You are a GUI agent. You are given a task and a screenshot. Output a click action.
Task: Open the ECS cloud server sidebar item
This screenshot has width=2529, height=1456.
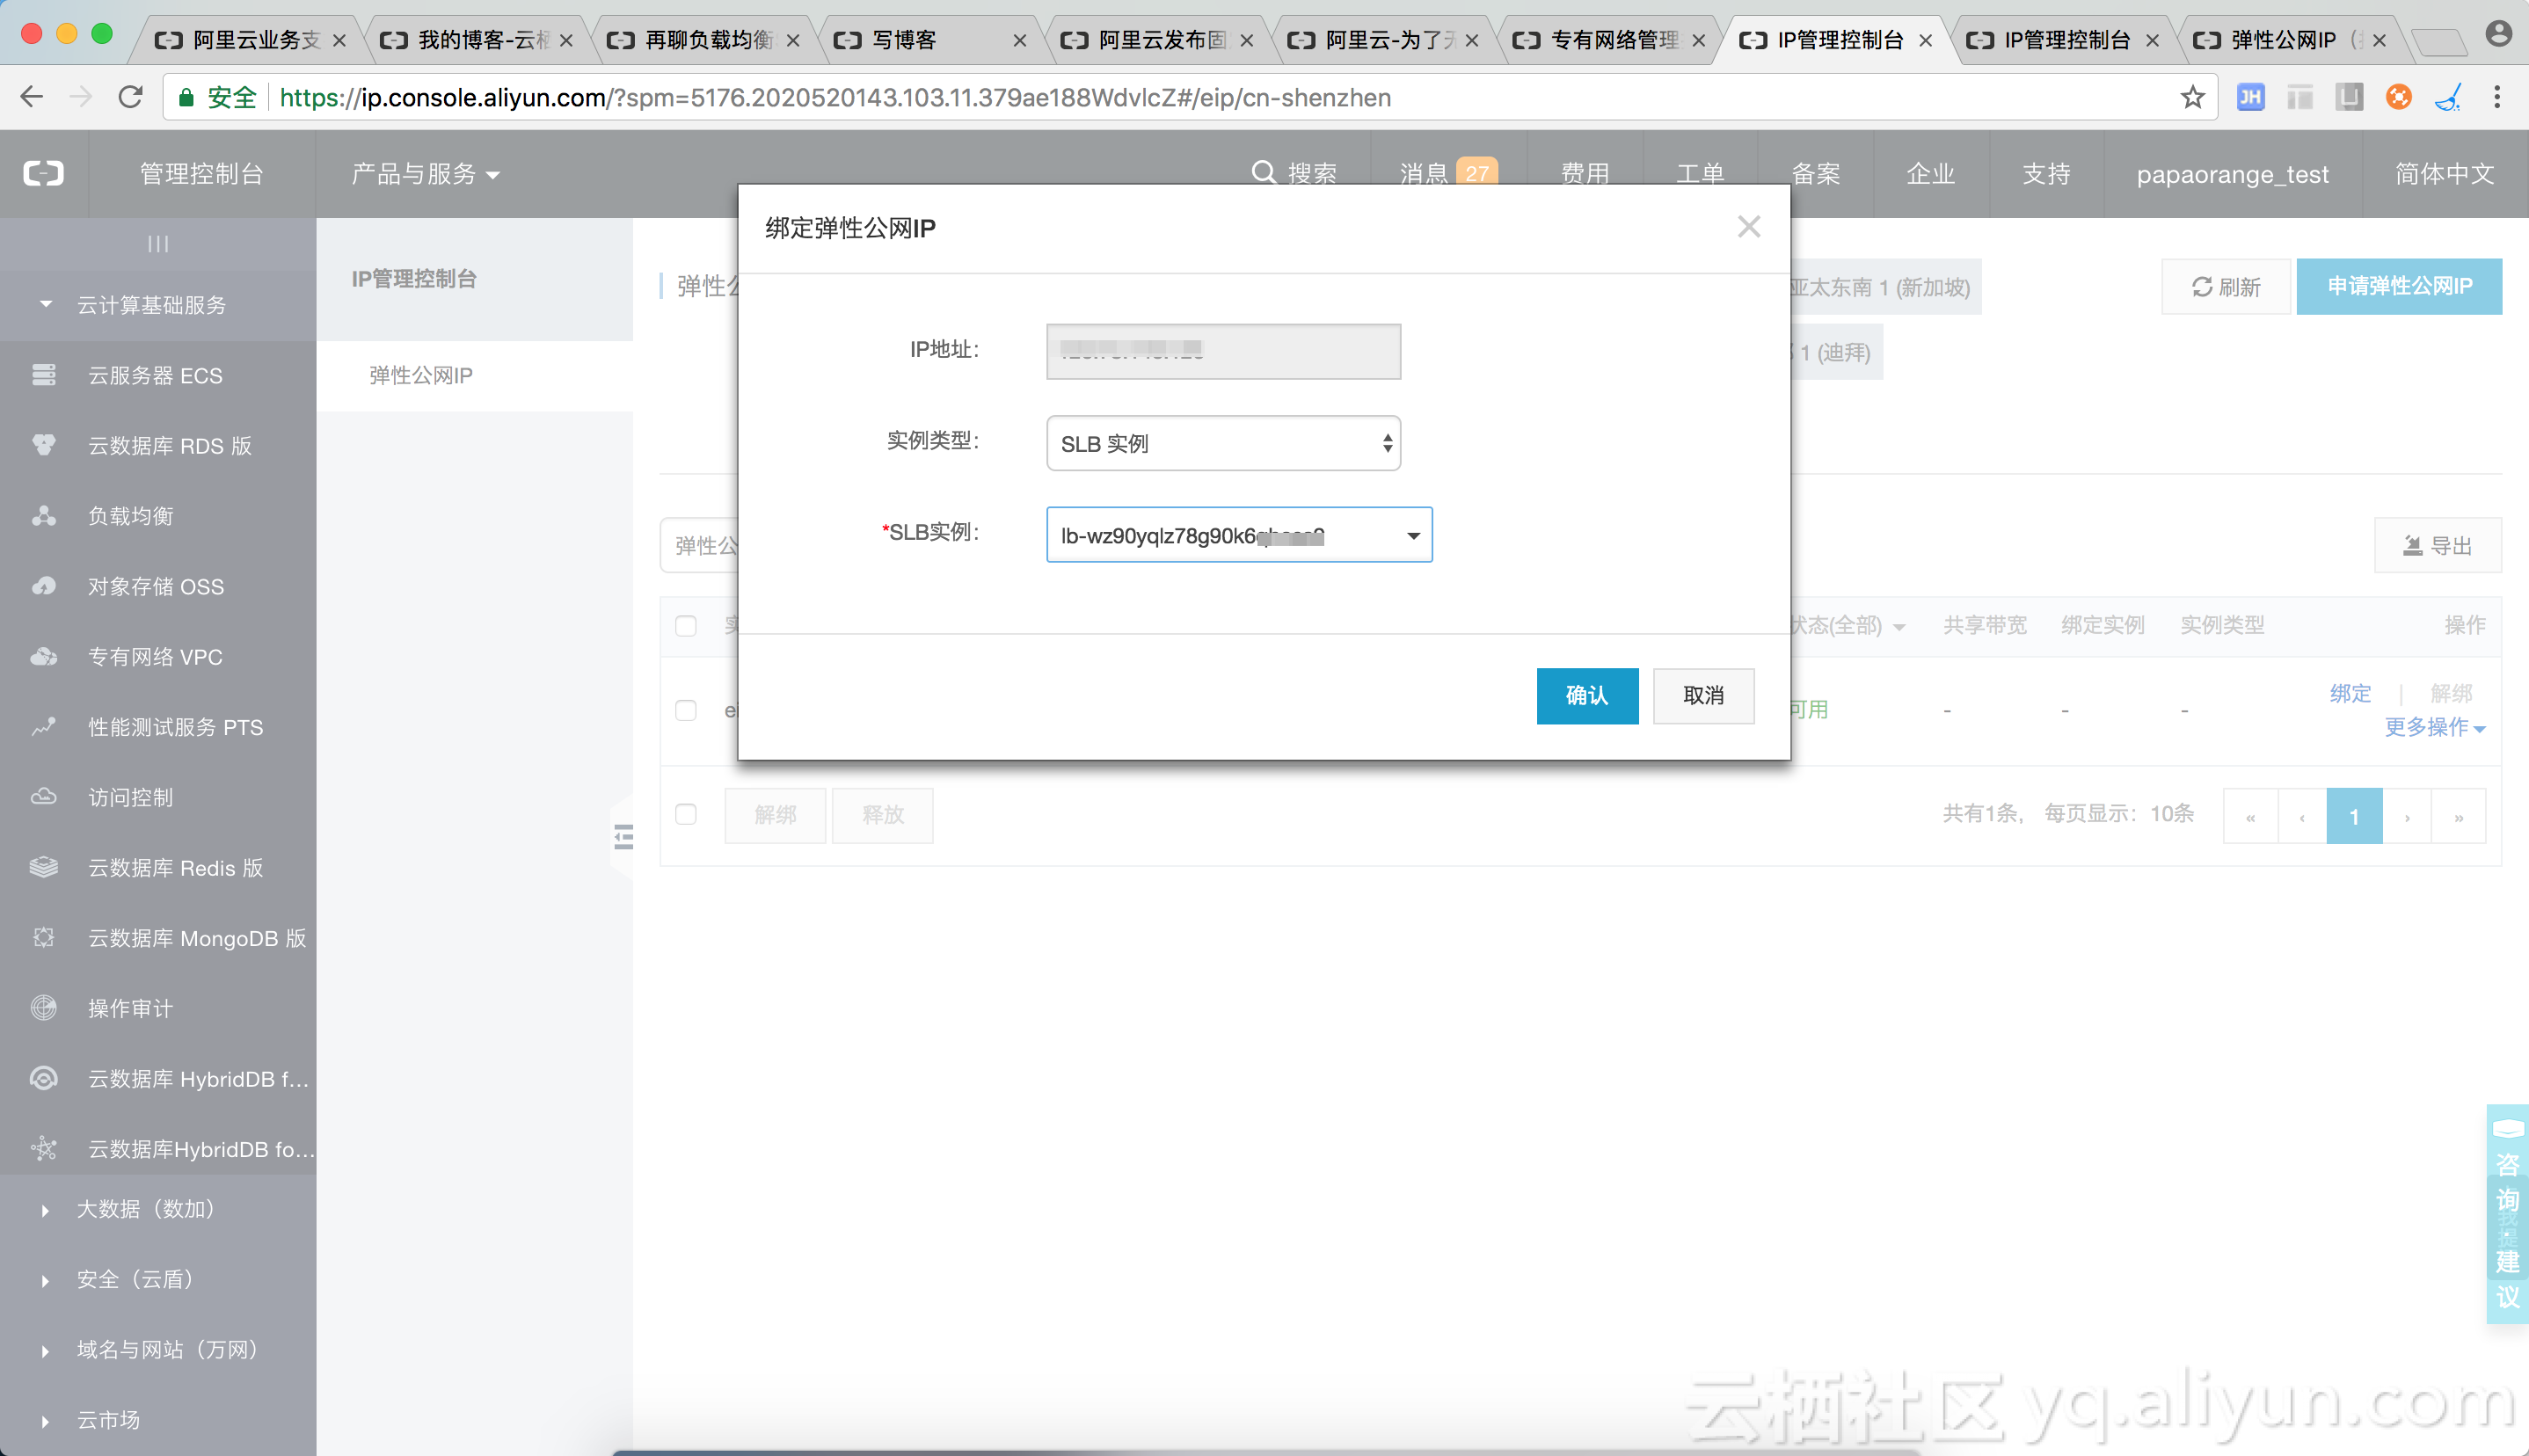pyautogui.click(x=157, y=375)
